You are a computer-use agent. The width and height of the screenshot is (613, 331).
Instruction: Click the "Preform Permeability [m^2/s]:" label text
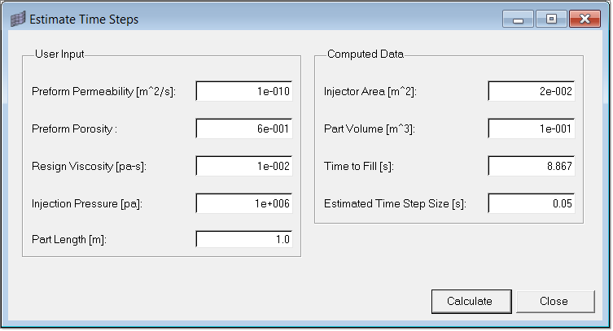(x=103, y=92)
